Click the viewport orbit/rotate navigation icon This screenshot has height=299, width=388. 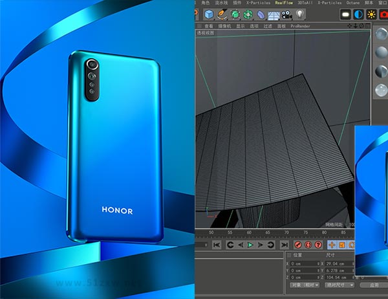point(361,26)
